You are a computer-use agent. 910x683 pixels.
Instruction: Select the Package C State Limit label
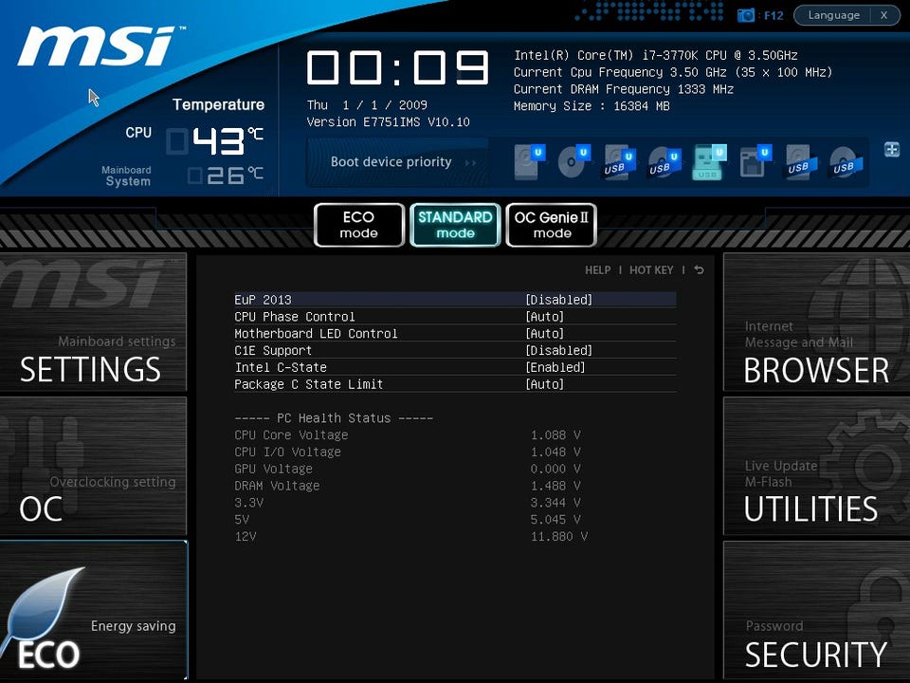pos(309,384)
